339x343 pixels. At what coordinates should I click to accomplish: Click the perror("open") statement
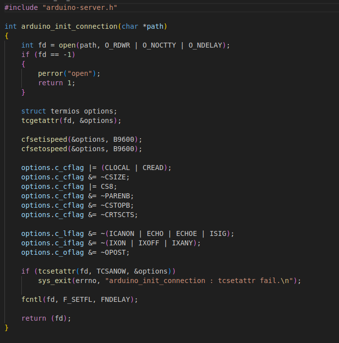[x=69, y=73]
